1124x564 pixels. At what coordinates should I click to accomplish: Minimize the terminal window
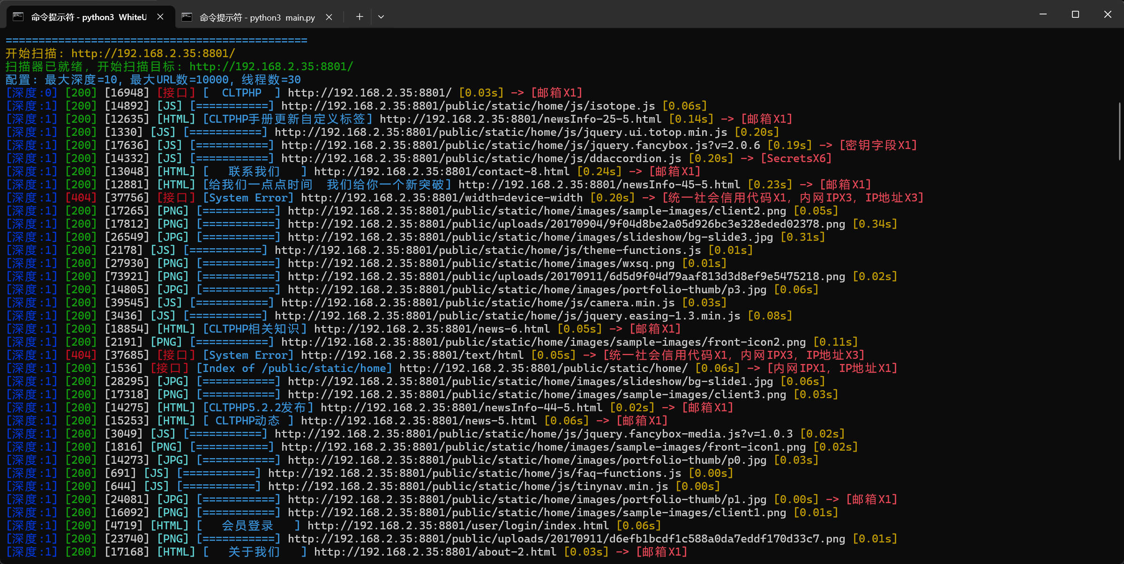point(1043,15)
